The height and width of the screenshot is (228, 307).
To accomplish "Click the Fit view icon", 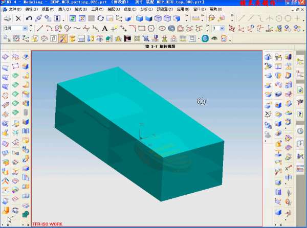I will [x=82, y=18].
